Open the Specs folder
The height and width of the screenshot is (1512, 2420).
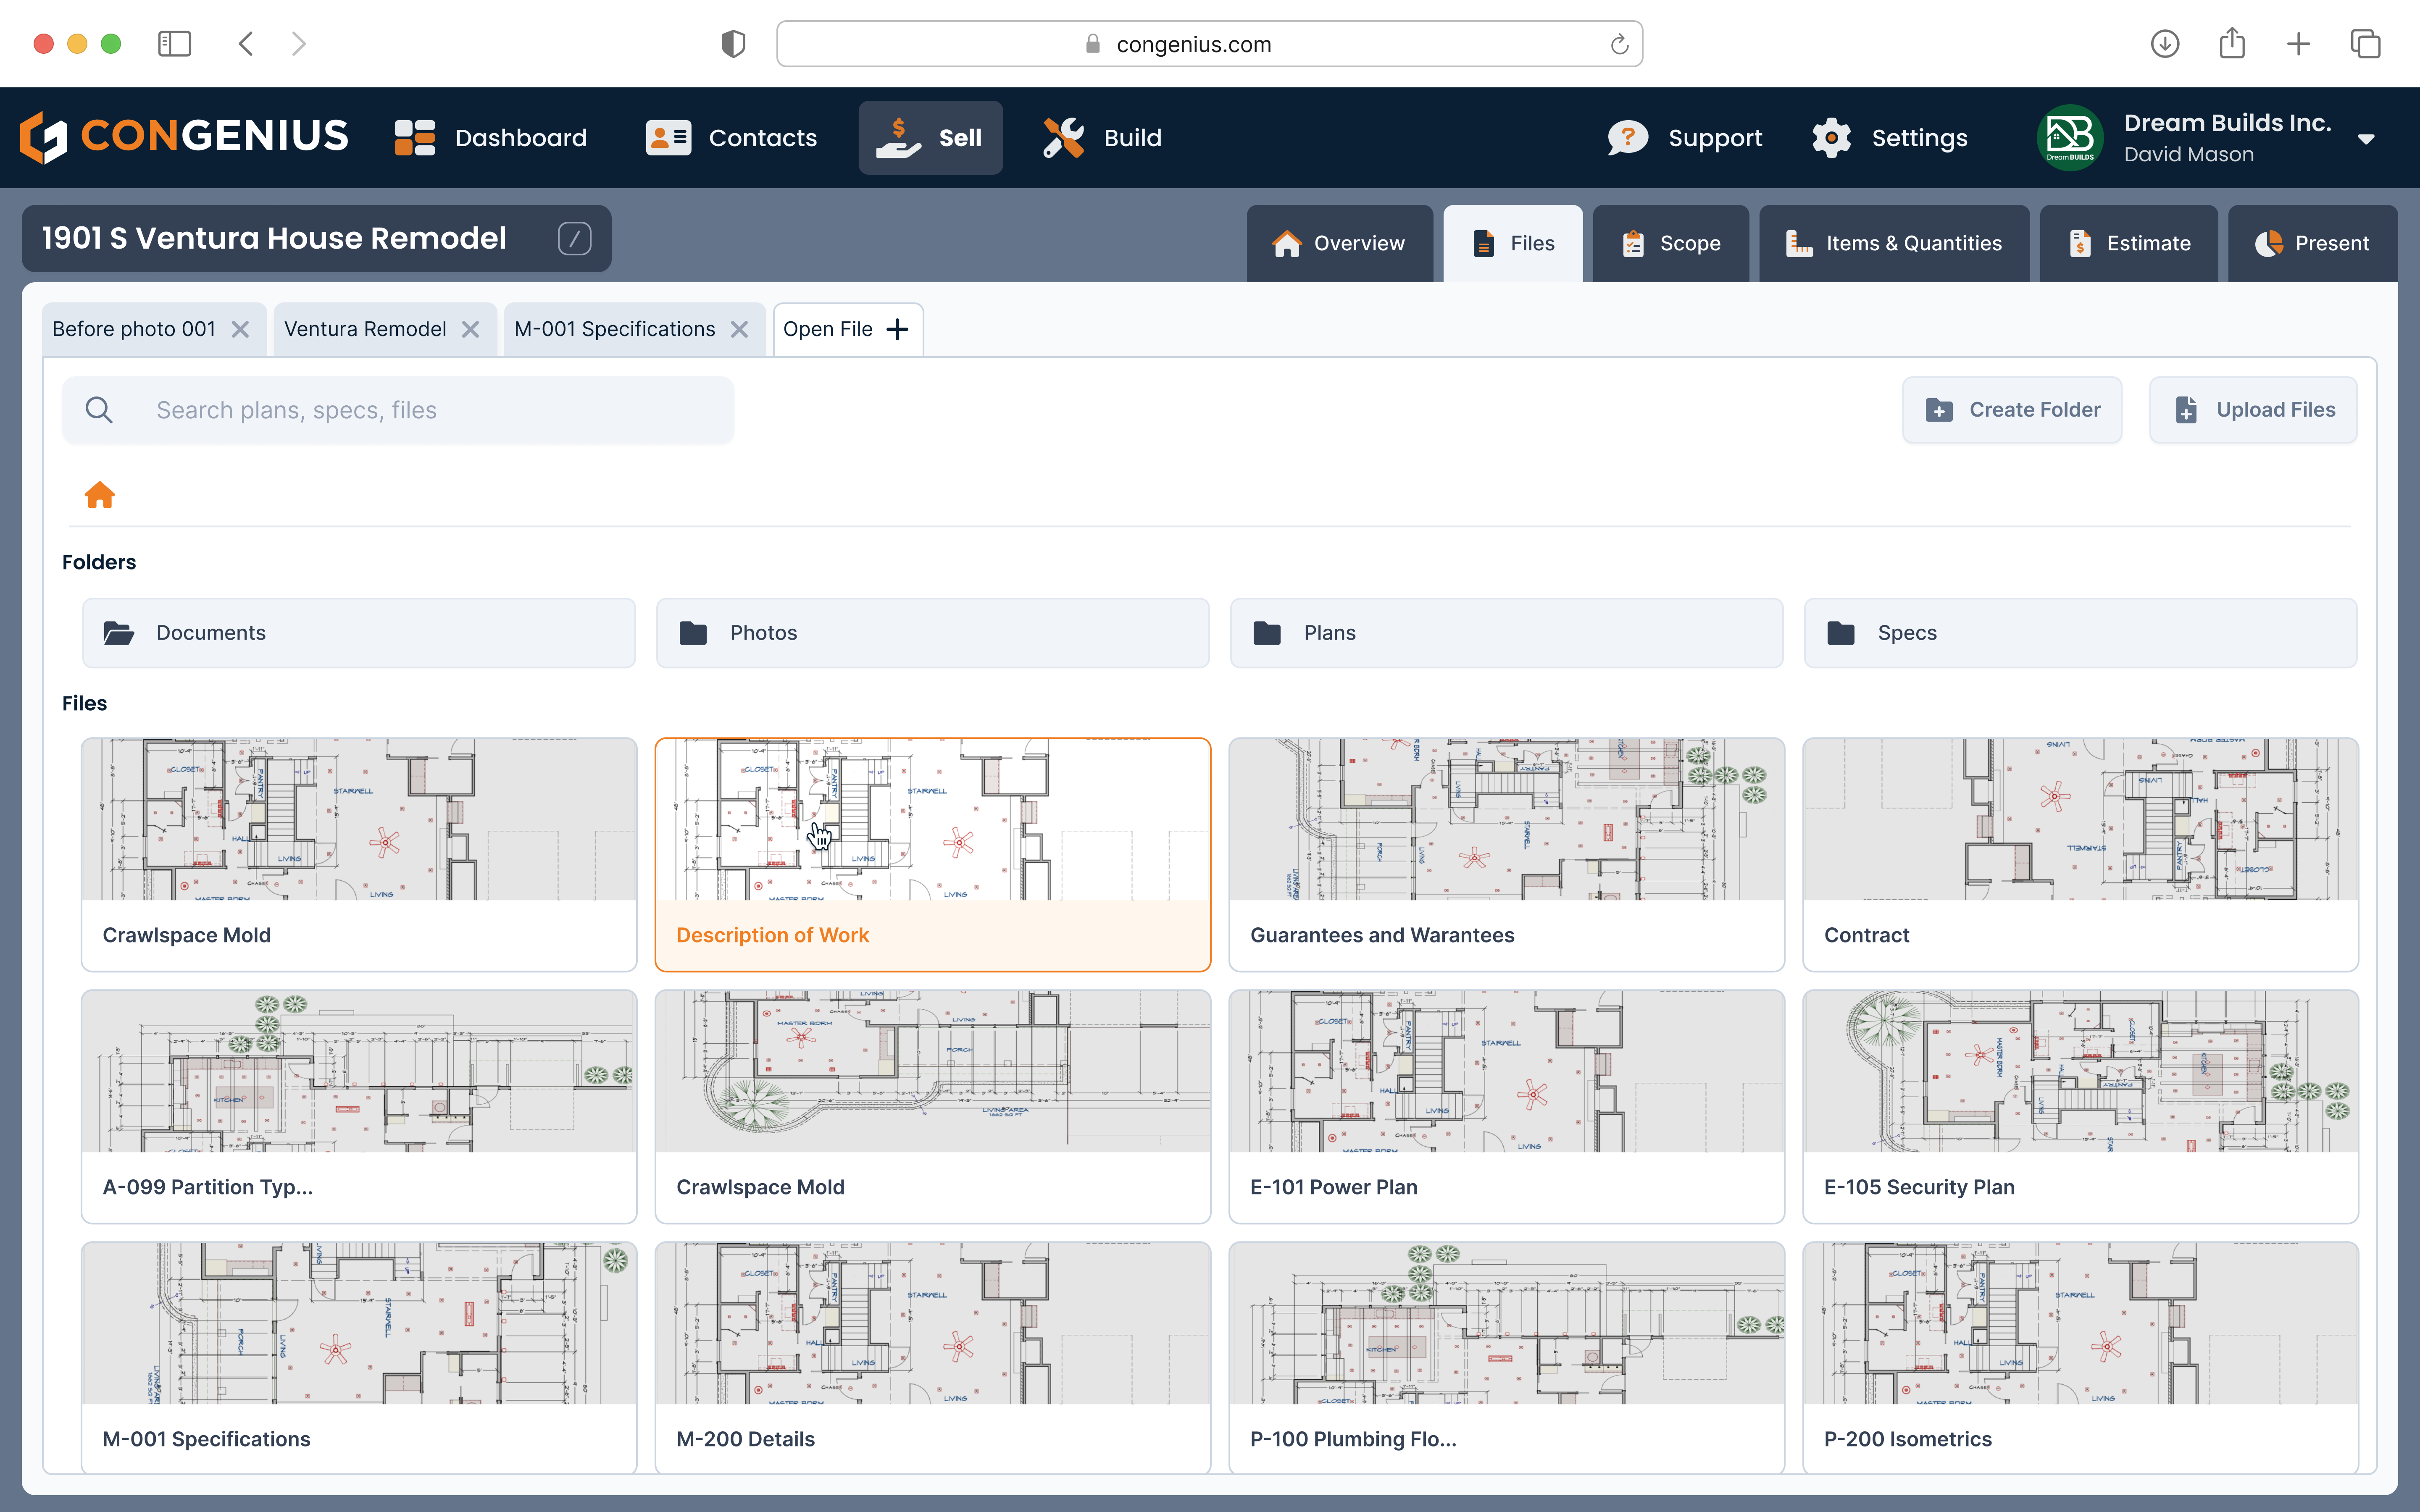point(2081,633)
